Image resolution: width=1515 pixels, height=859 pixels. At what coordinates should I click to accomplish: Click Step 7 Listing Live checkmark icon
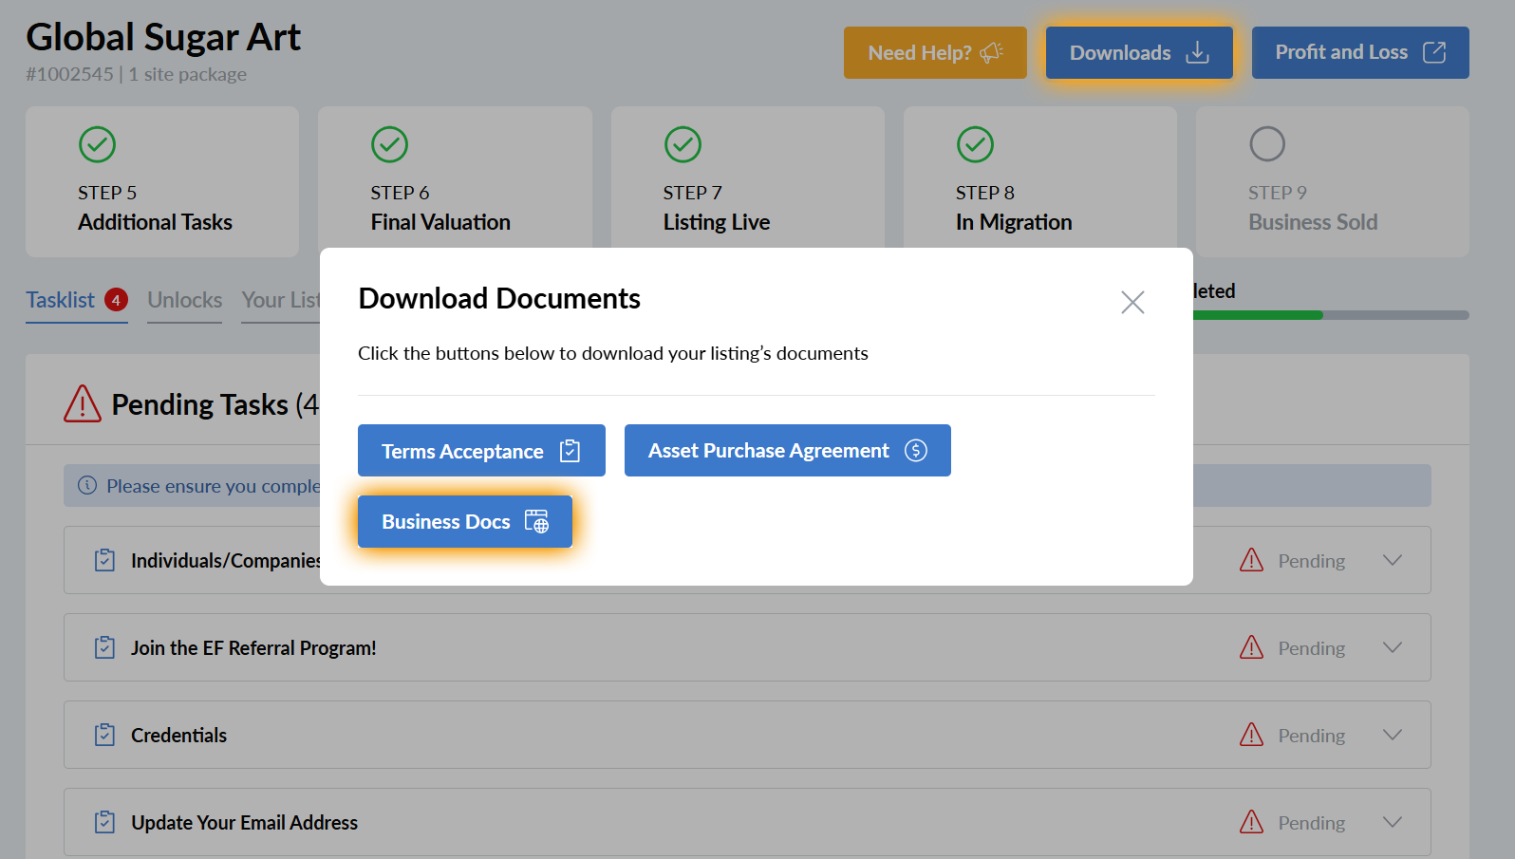point(683,144)
